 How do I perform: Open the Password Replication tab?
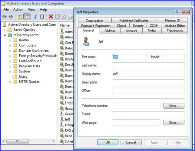pyautogui.click(x=96, y=26)
